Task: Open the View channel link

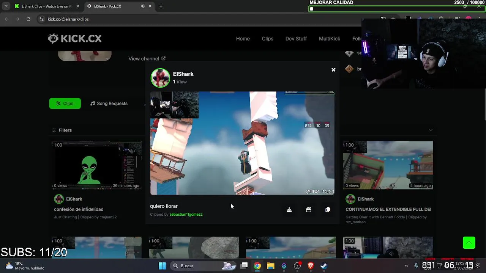Action: tap(147, 59)
